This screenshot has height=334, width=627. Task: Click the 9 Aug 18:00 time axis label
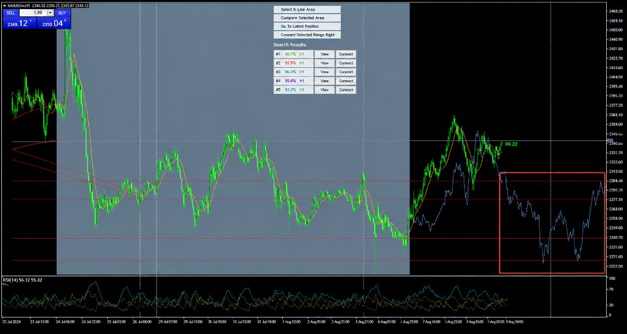click(515, 321)
